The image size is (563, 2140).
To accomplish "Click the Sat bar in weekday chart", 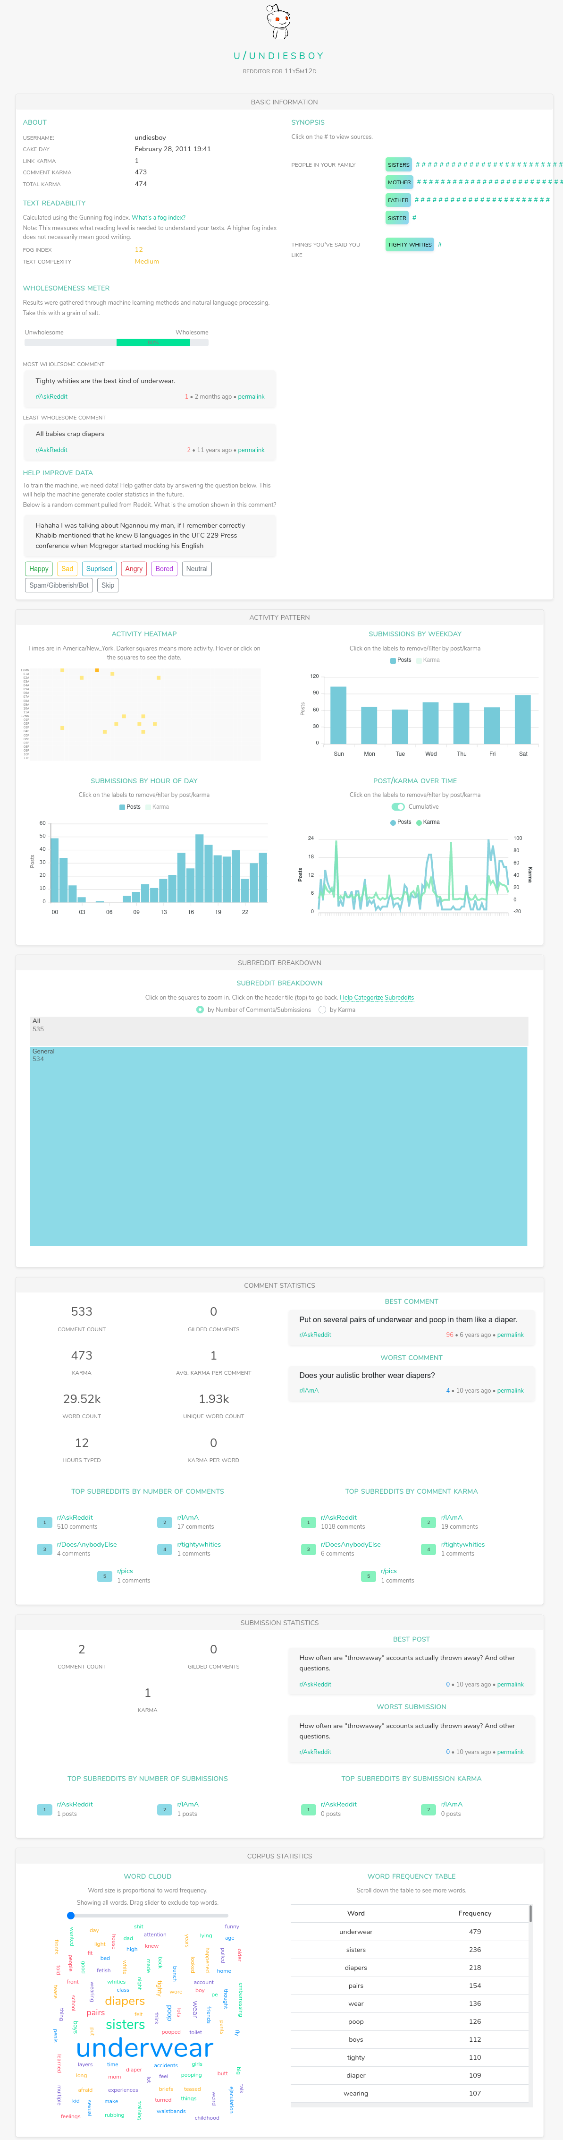I will click(523, 719).
